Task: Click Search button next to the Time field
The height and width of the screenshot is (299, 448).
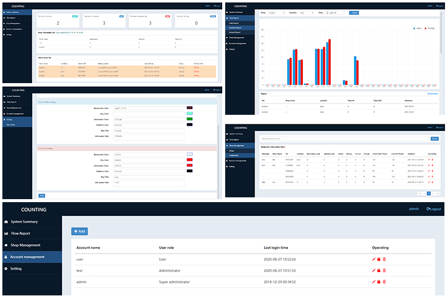Action: 354,12
